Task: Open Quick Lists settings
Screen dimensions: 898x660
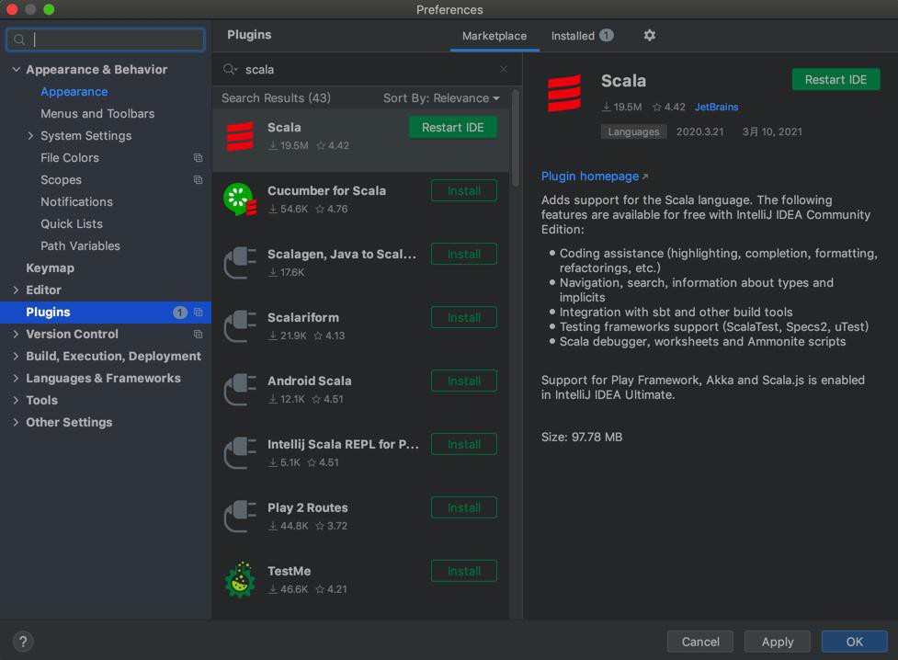Action: point(72,224)
